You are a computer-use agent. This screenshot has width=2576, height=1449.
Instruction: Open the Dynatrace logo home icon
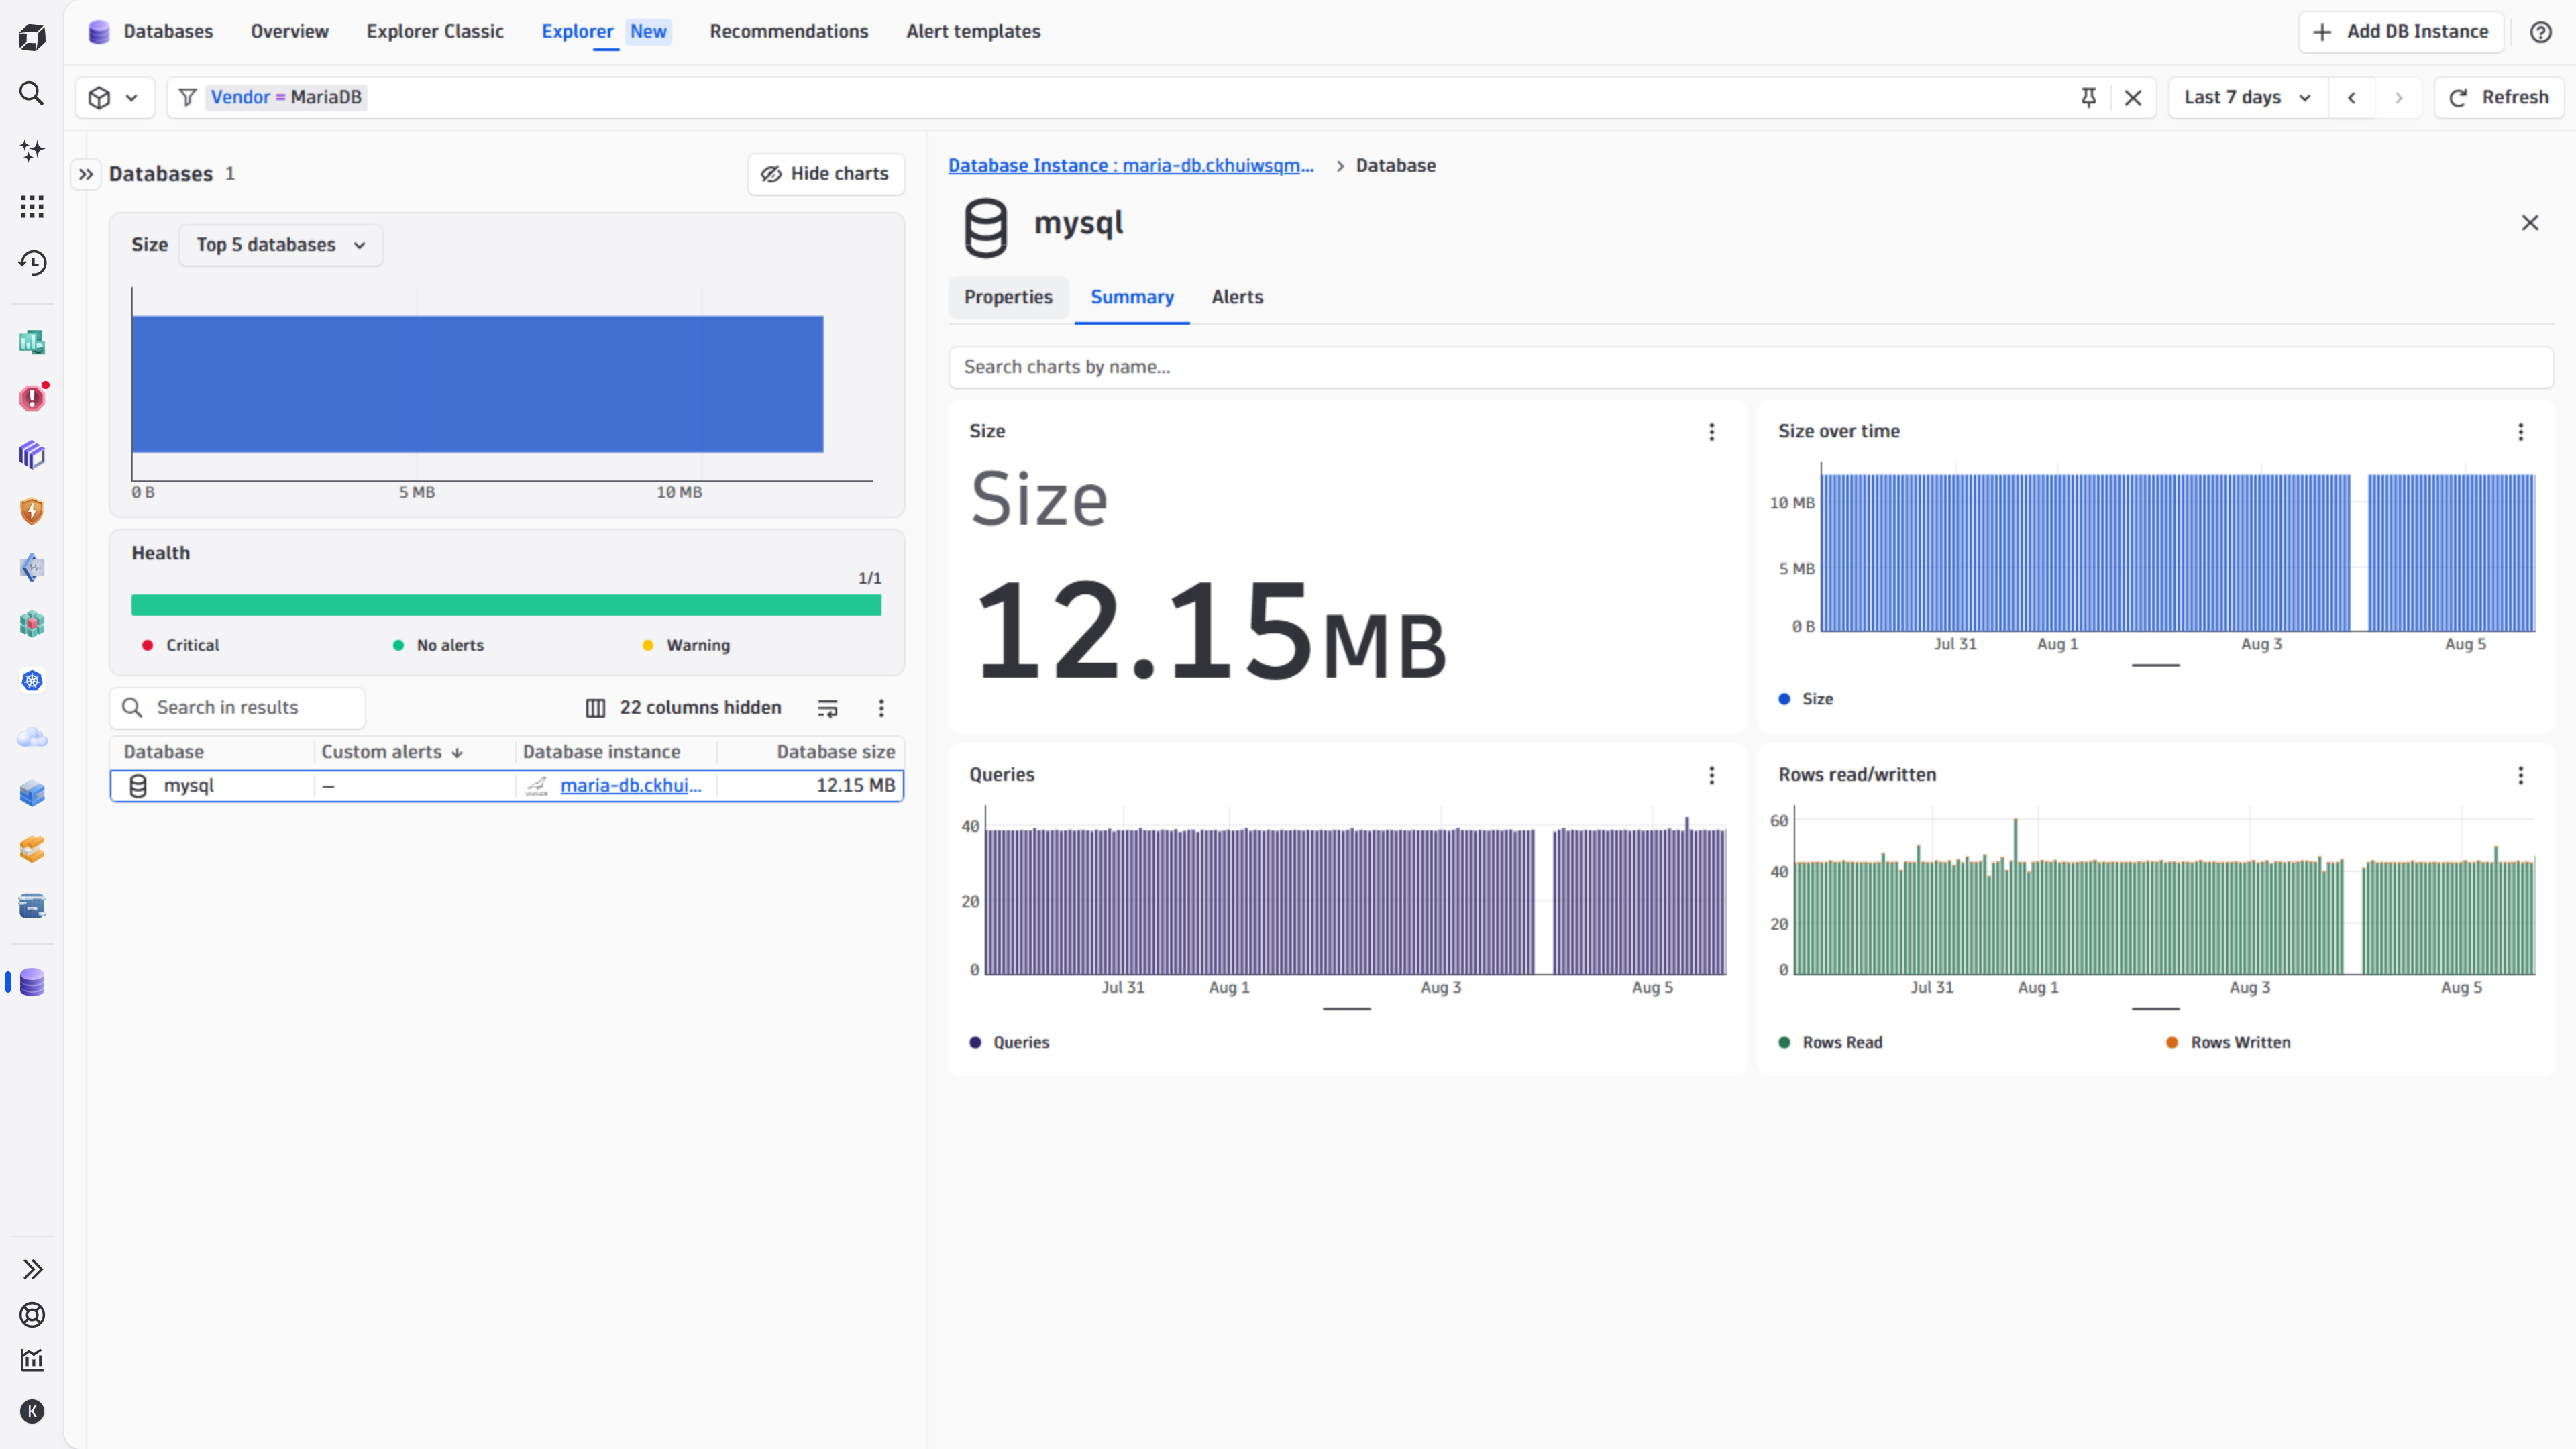(32, 37)
